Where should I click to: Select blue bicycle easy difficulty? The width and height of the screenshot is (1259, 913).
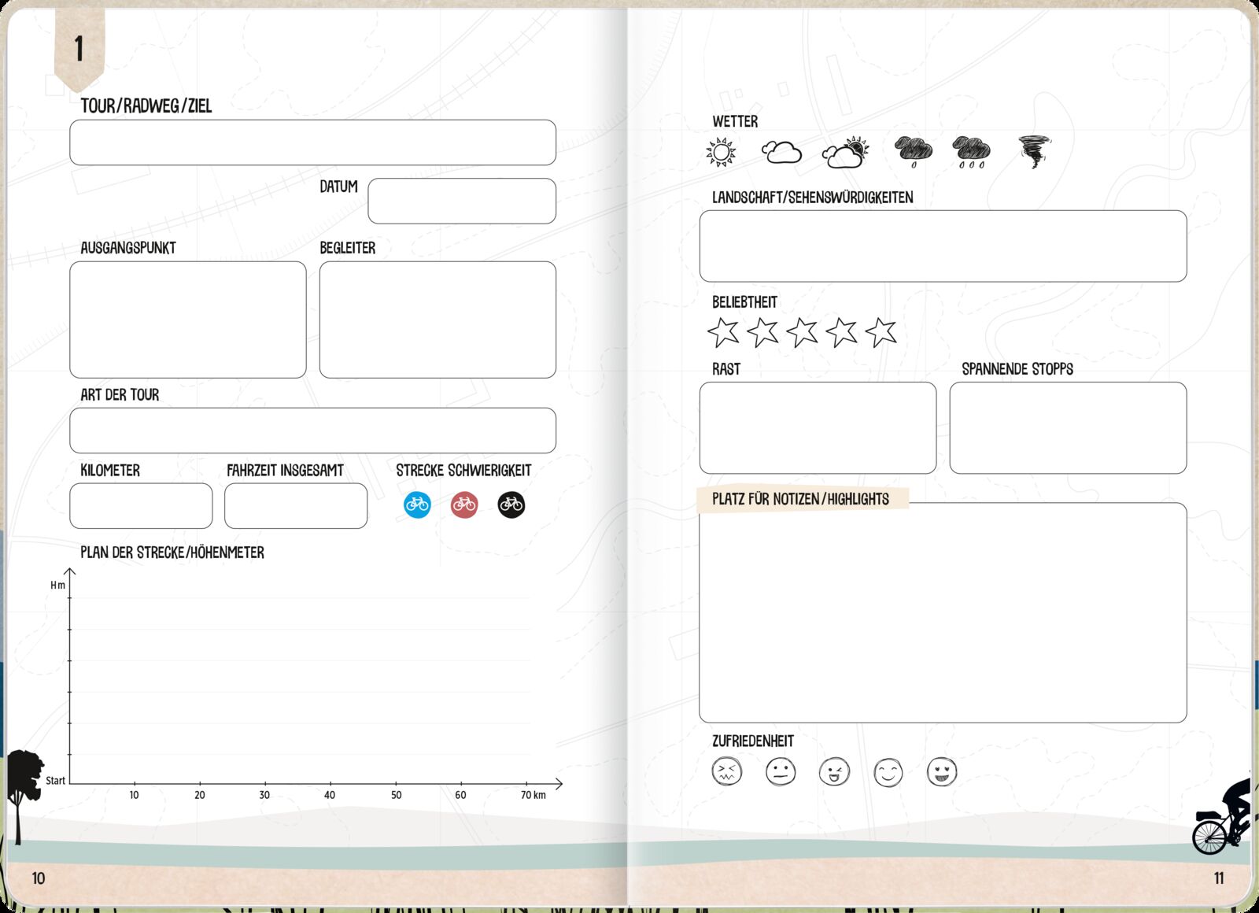[417, 505]
